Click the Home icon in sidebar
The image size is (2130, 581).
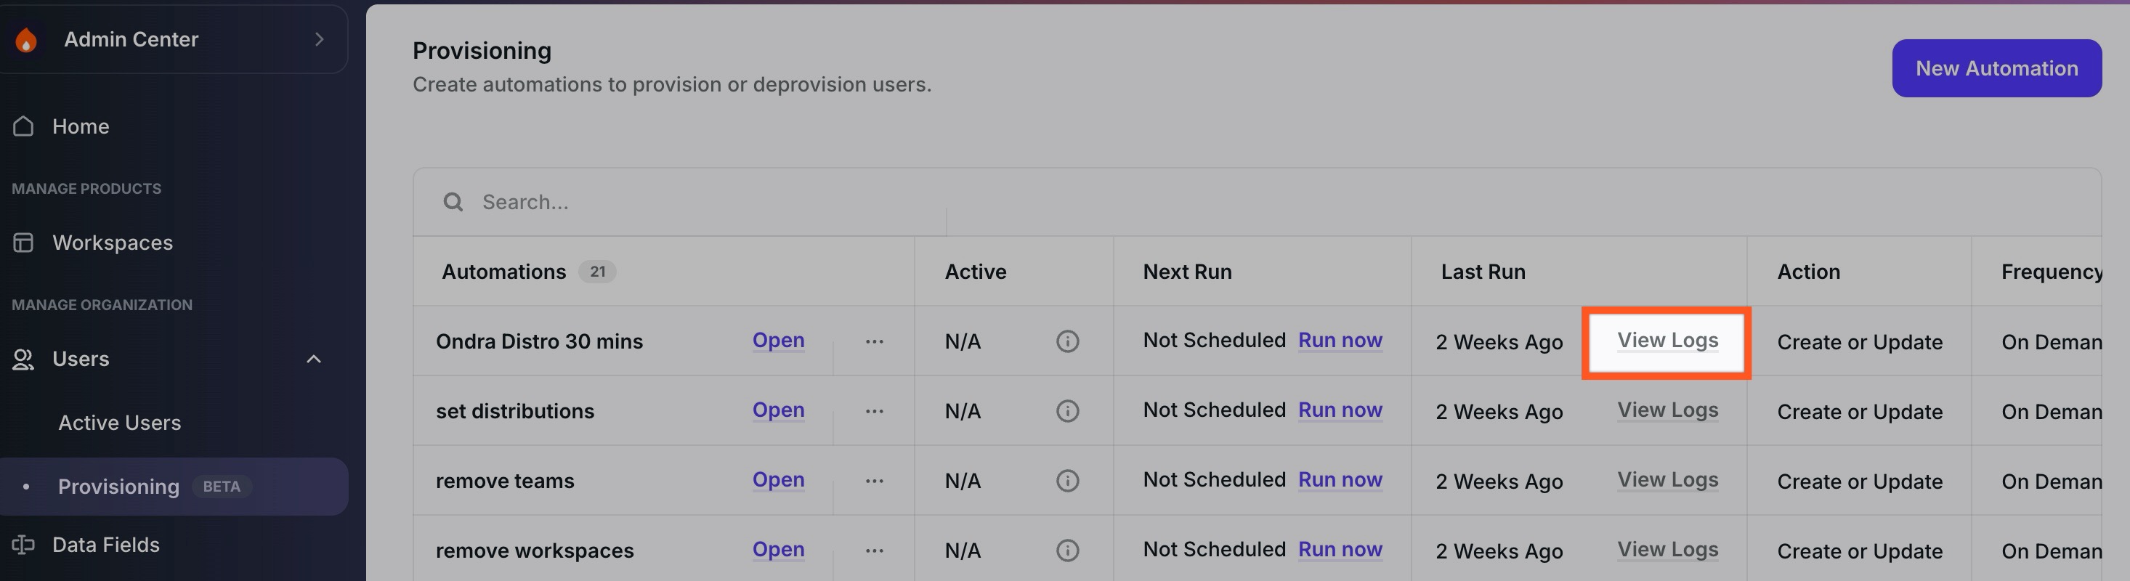23,126
